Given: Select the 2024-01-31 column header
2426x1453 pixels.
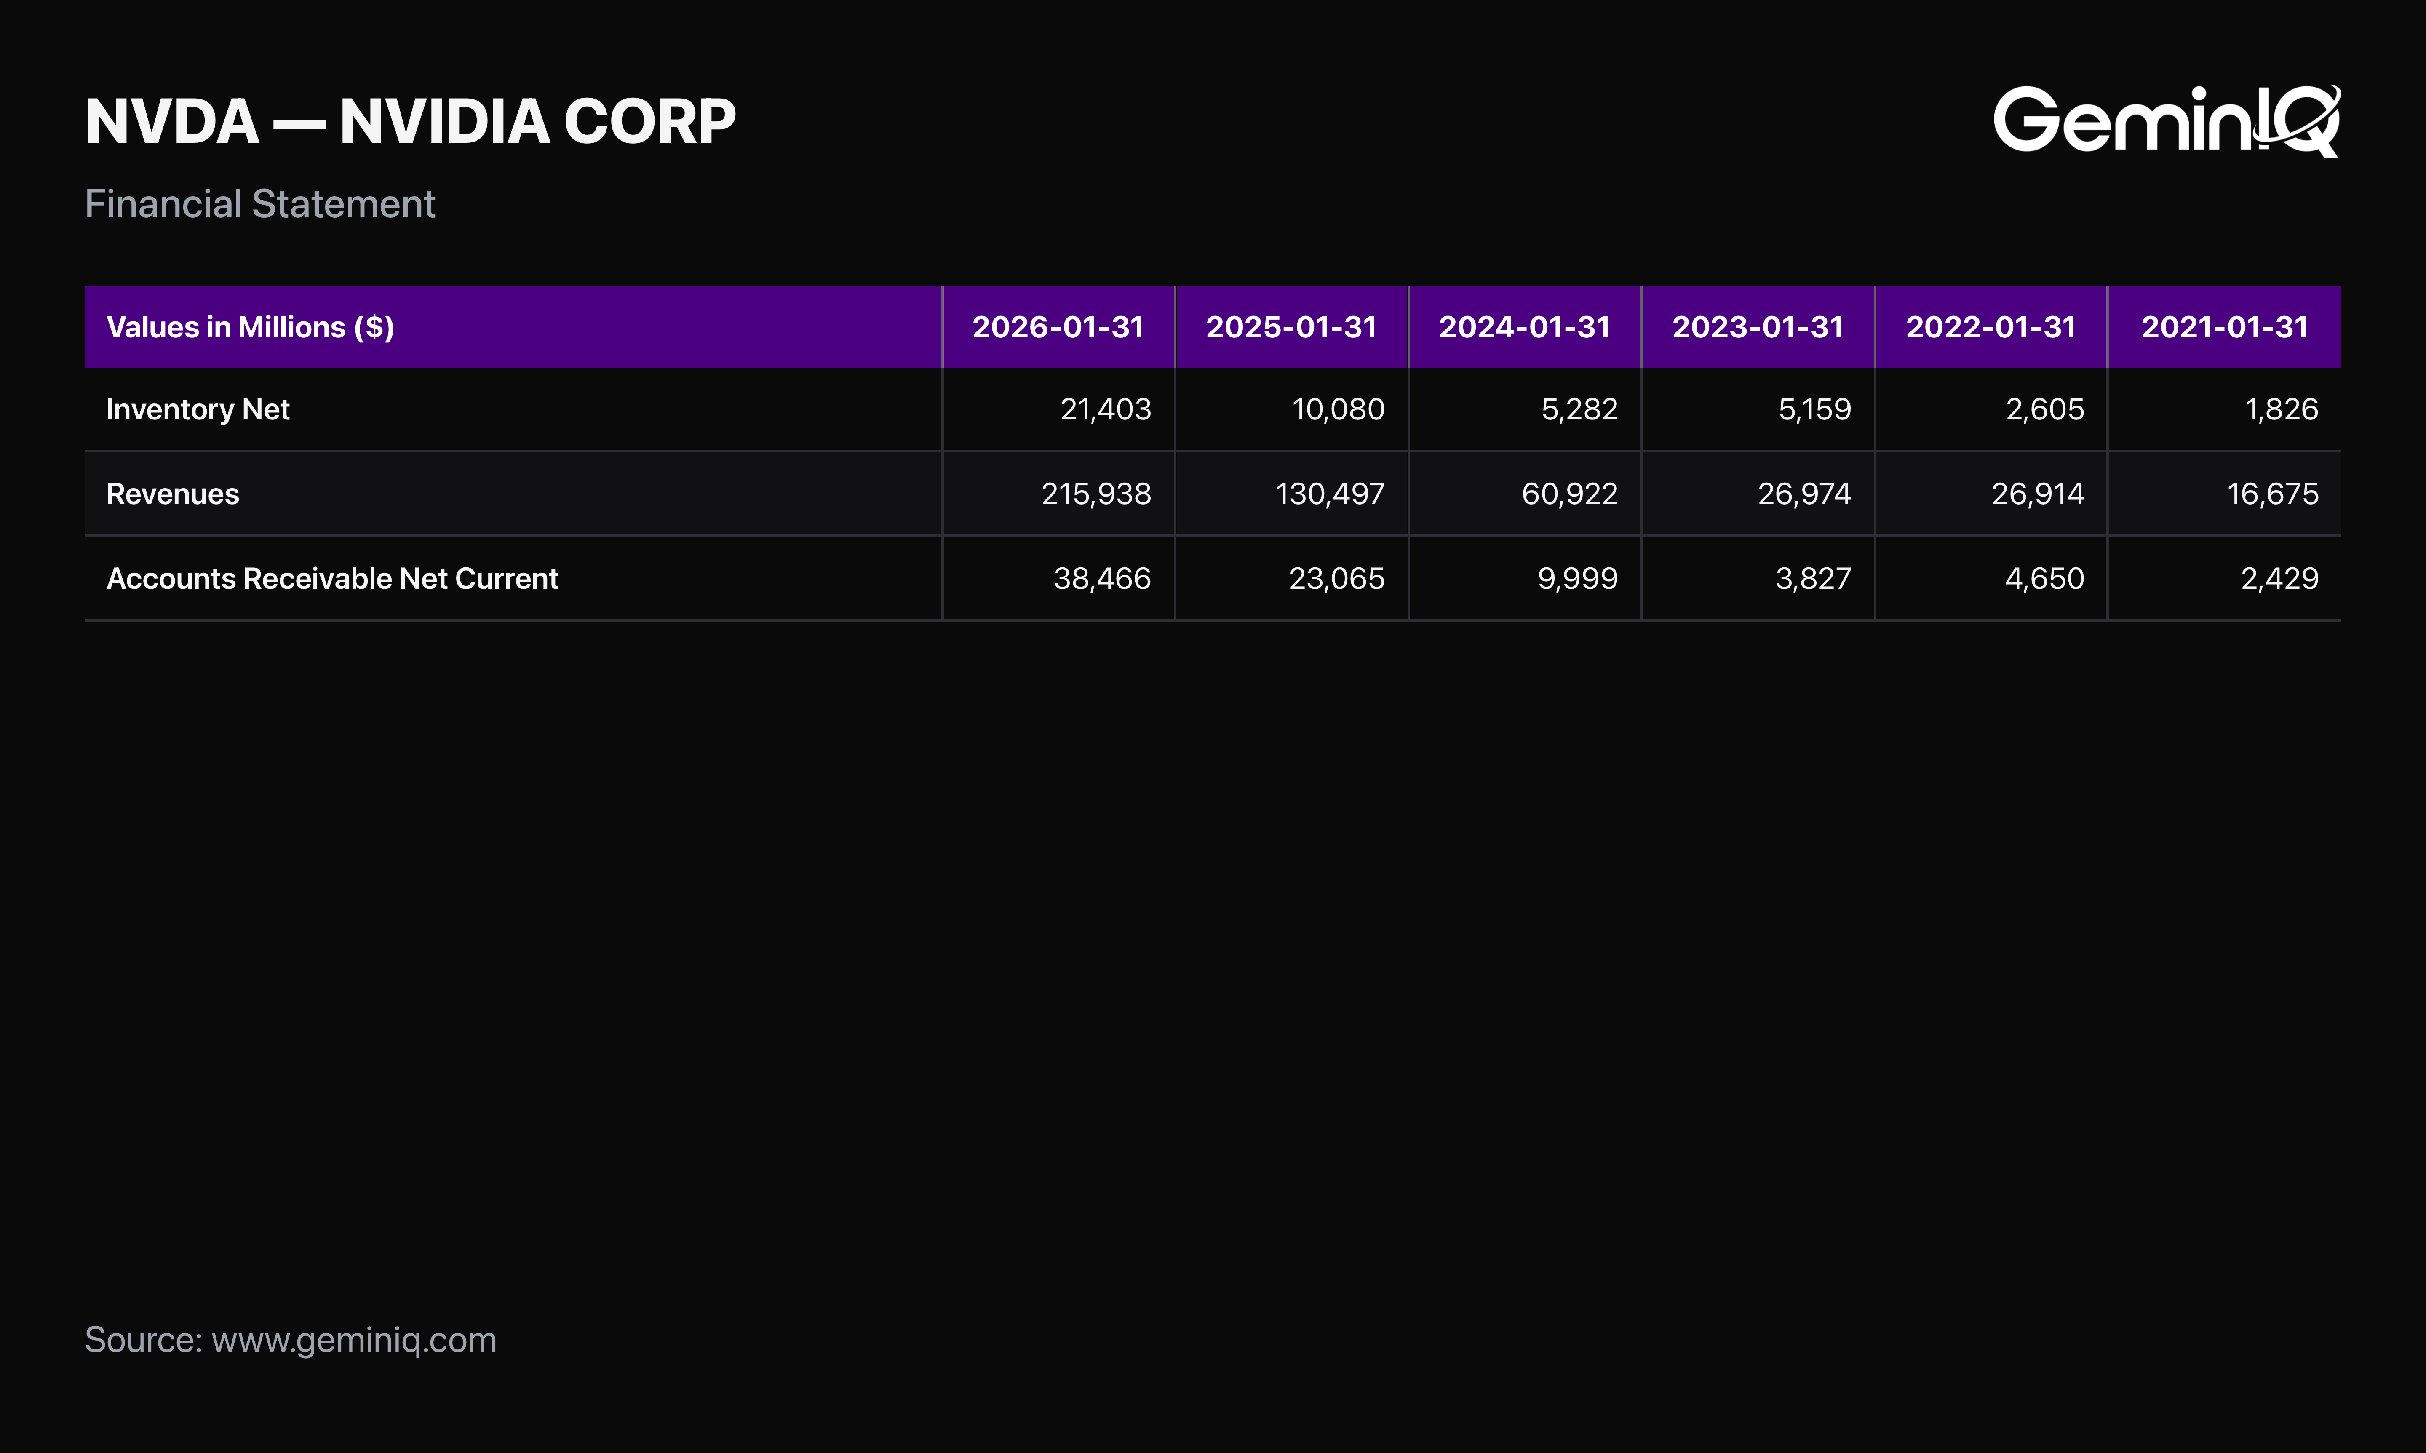Looking at the screenshot, I should pos(1524,327).
